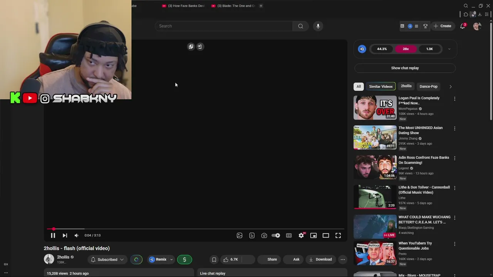Click the browser tab search magnifier
The height and width of the screenshot is (277, 493).
[466, 6]
